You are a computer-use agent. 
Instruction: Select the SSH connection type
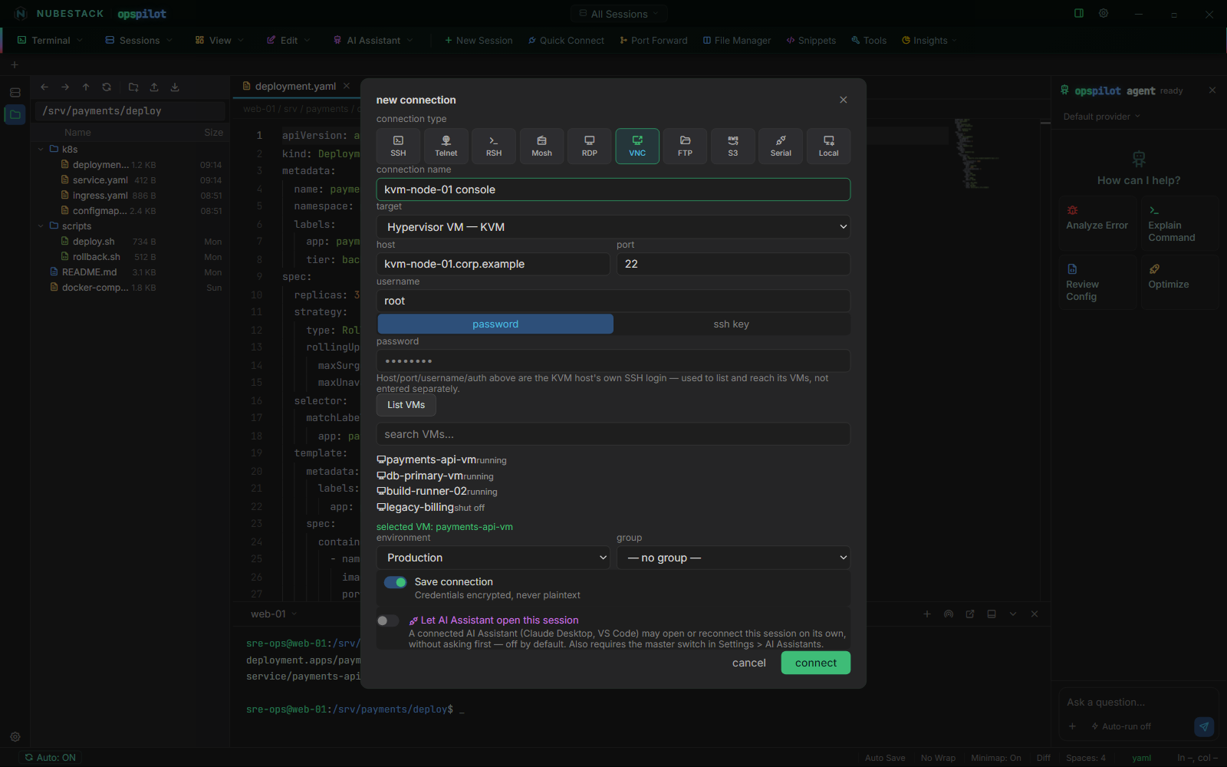398,146
